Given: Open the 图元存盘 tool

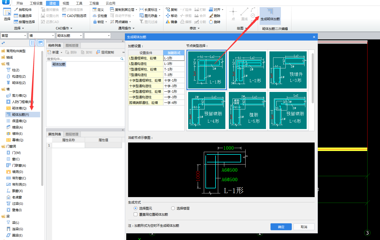Looking at the screenshot, I should pos(150,16).
